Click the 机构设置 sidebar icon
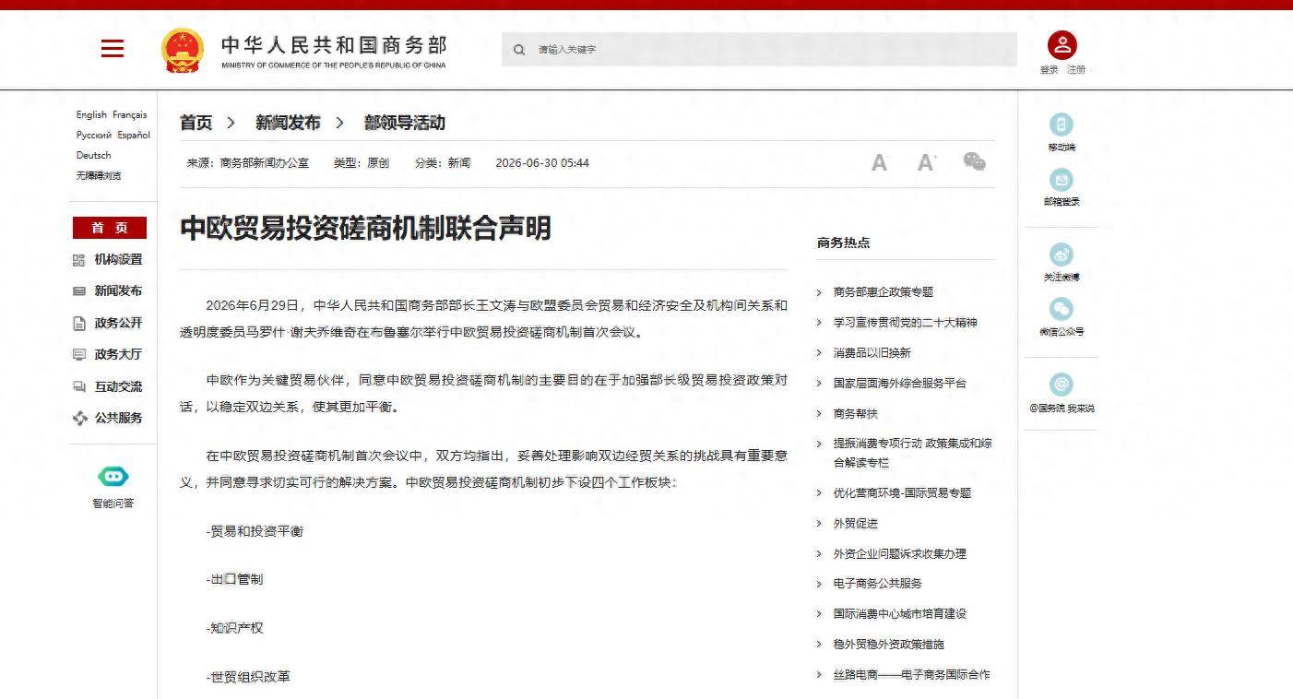Screen dimensions: 1293x699 coord(78,260)
